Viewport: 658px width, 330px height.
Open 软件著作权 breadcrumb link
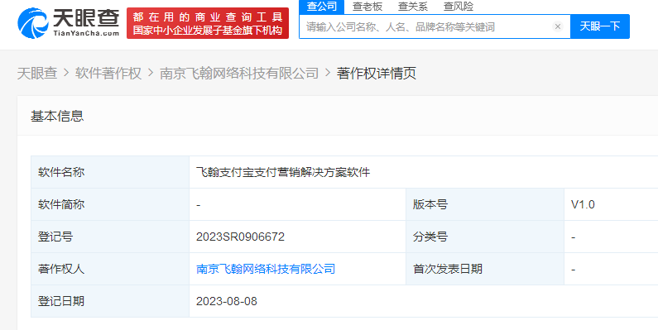pyautogui.click(x=108, y=74)
